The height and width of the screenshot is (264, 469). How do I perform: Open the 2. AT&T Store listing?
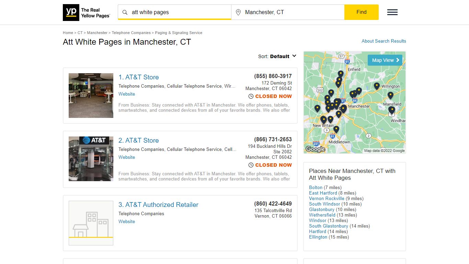(x=139, y=141)
